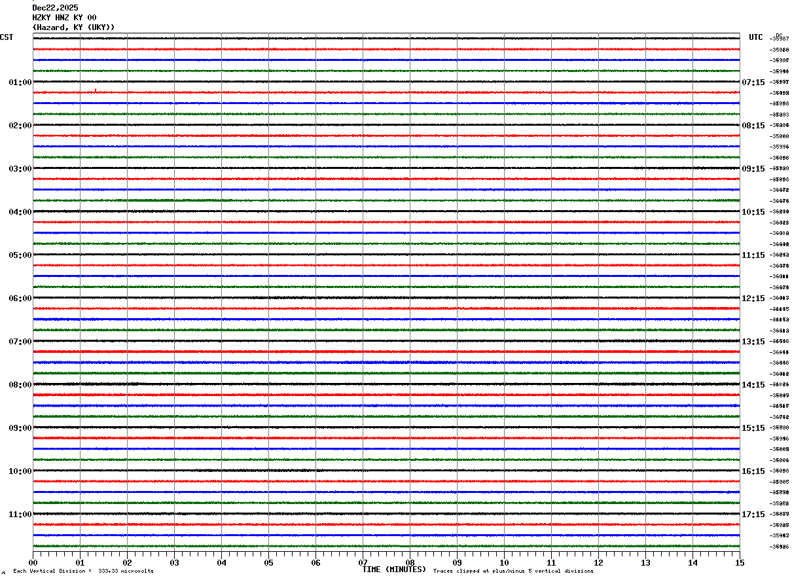Click the "08:00" CST hour label
The height and width of the screenshot is (580, 792).
click(20, 385)
